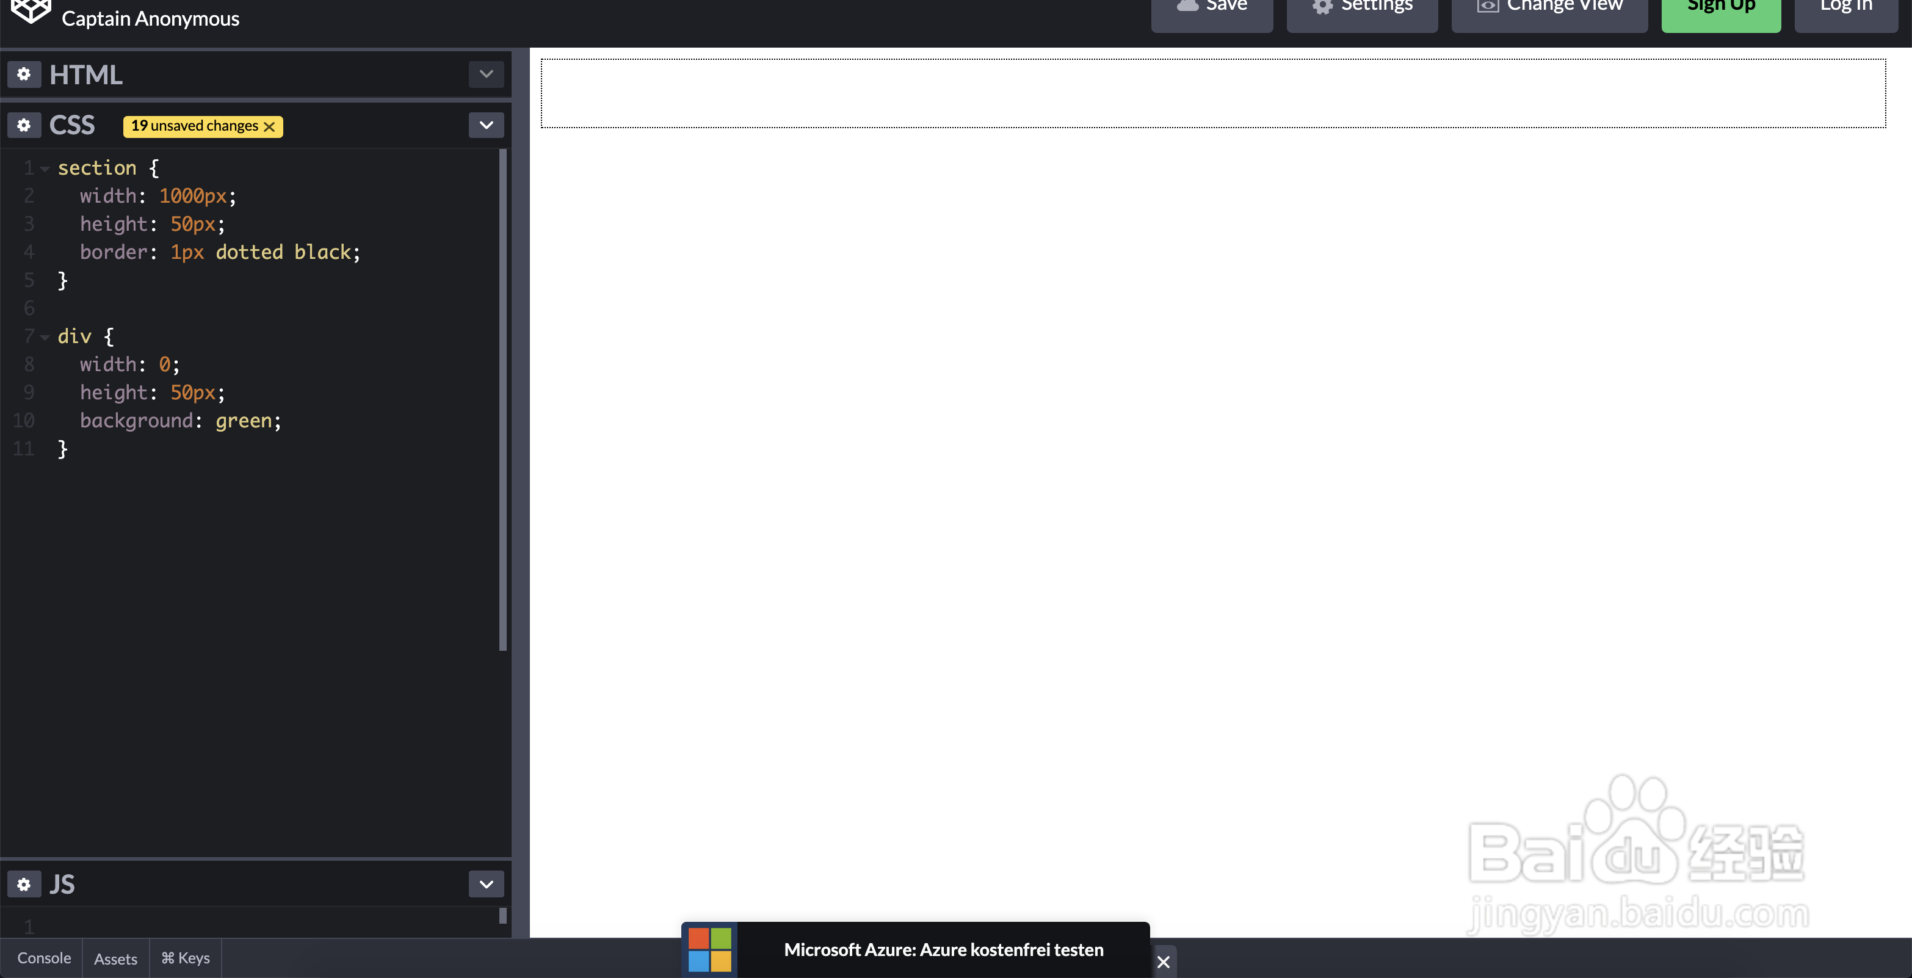The image size is (1912, 978).
Task: Open the Console tab
Action: pyautogui.click(x=44, y=958)
